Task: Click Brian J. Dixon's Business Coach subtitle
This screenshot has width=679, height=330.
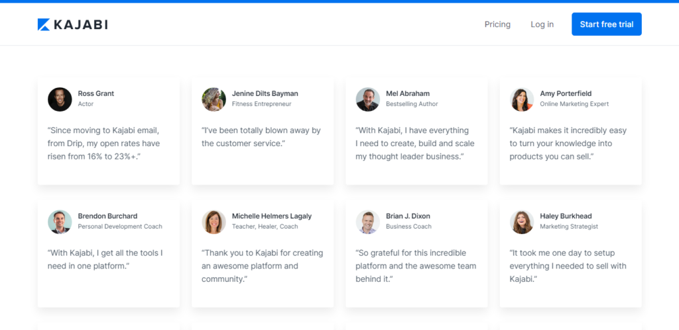Action: click(408, 226)
